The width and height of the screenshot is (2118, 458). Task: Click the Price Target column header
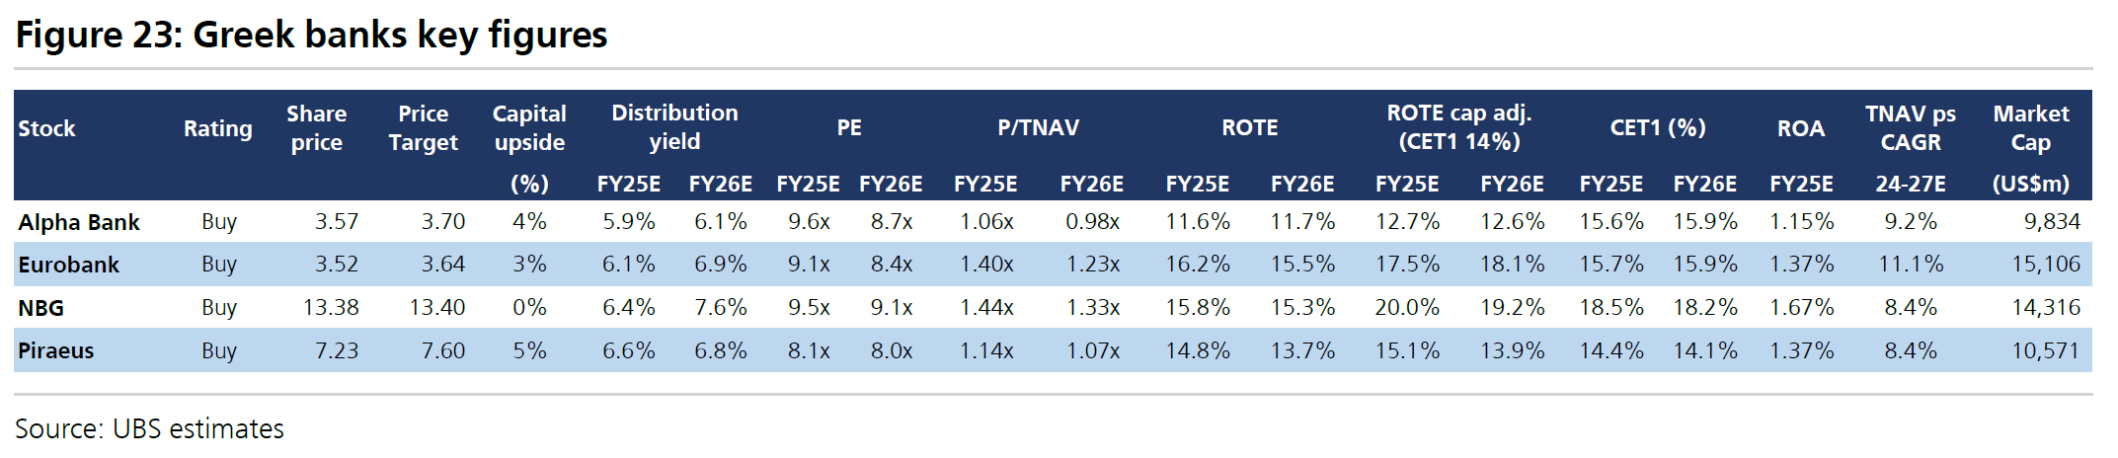click(x=423, y=128)
